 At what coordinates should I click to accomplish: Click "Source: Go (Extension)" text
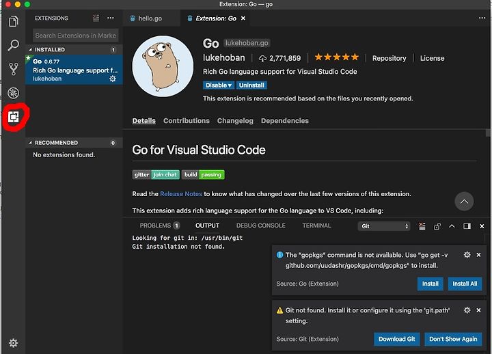[307, 284]
